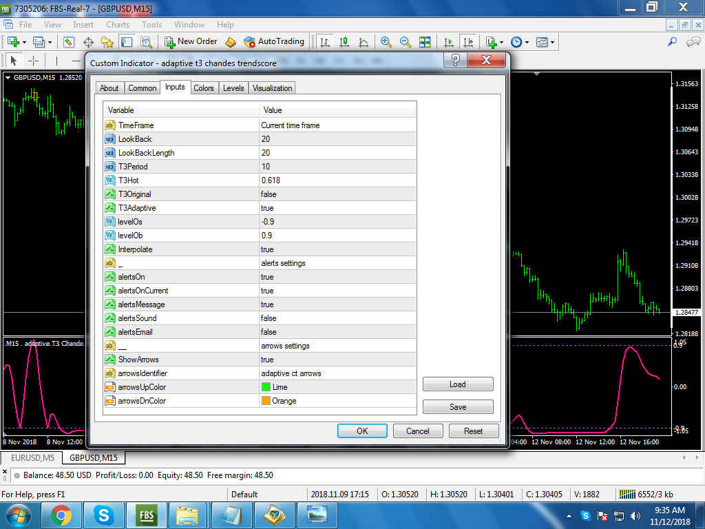Viewport: 705px width, 529px height.
Task: Select the crosshair cursor tool
Action: 33,61
